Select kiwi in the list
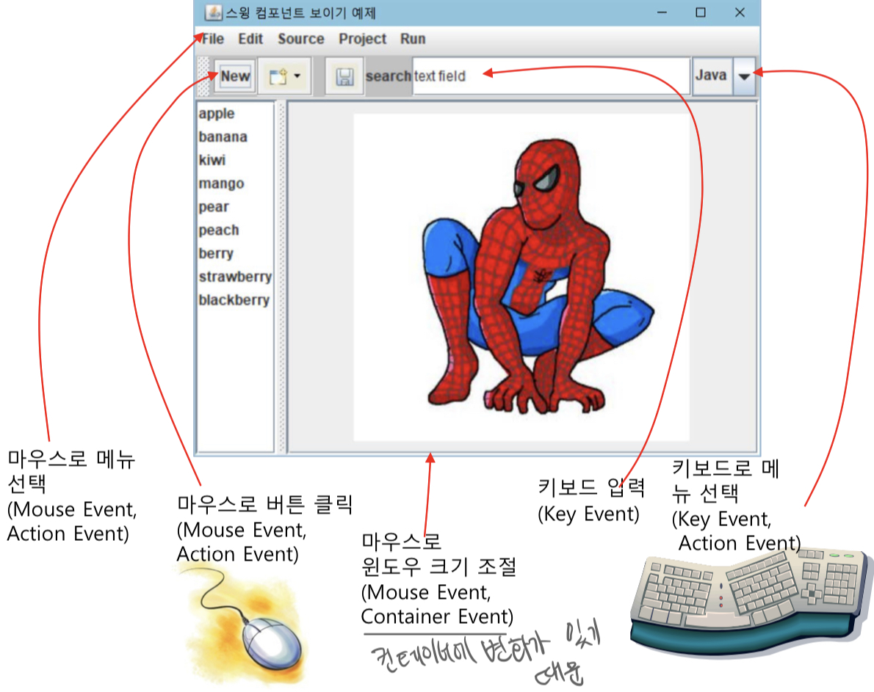This screenshot has width=874, height=692. (235, 160)
